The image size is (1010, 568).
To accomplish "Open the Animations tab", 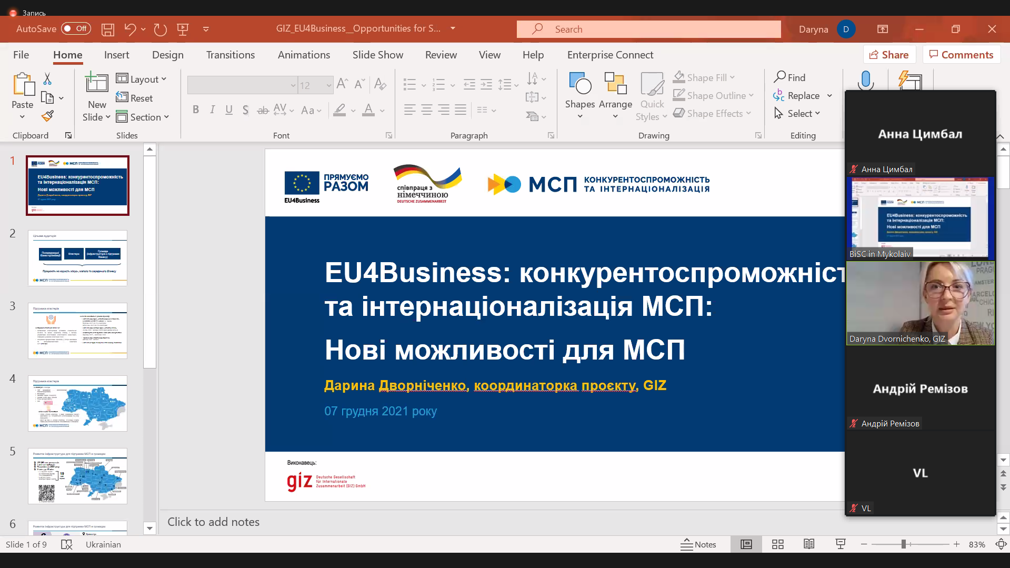I will 304,55.
